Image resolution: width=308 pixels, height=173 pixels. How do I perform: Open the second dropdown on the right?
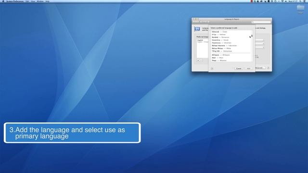(260, 44)
